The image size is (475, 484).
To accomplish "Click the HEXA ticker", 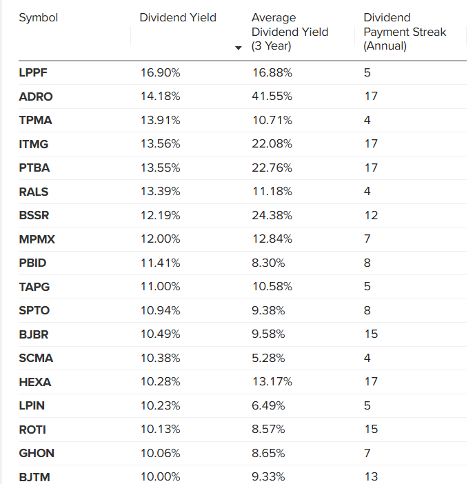I will 35,382.
